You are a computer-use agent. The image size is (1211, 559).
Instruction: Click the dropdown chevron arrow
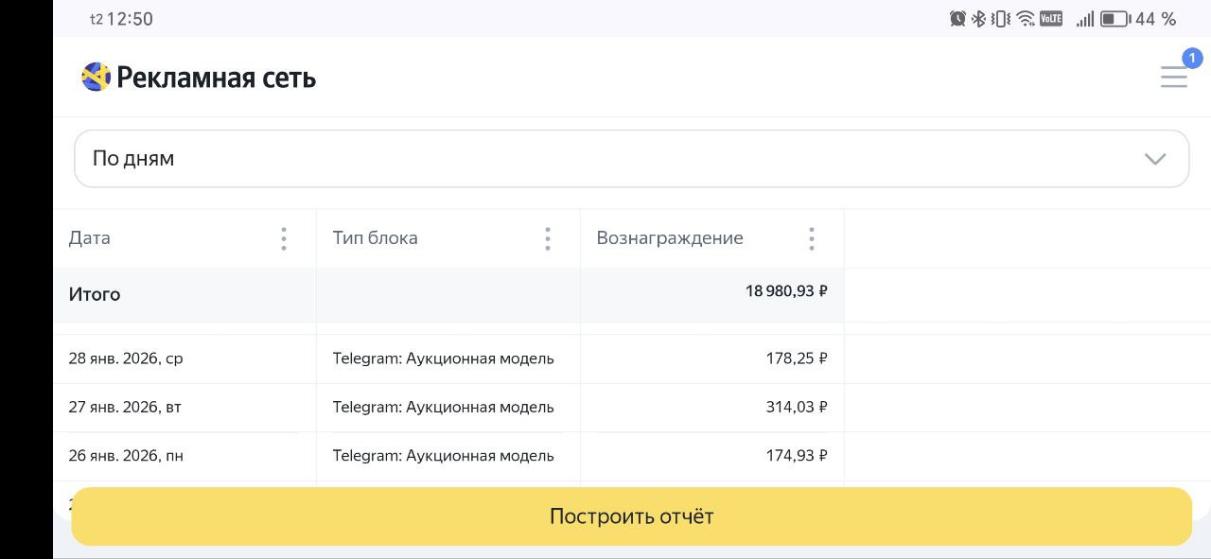pos(1155,159)
